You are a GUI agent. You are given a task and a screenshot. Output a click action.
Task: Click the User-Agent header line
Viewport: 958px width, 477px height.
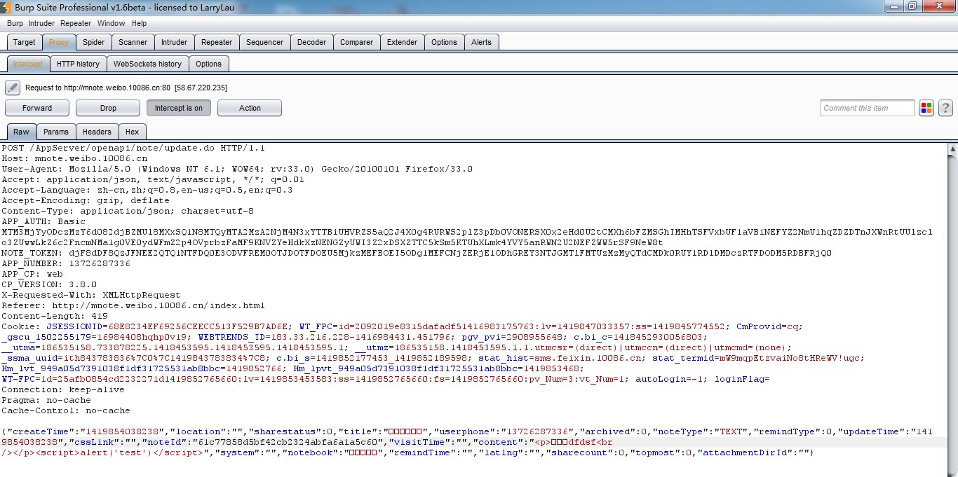click(x=237, y=169)
